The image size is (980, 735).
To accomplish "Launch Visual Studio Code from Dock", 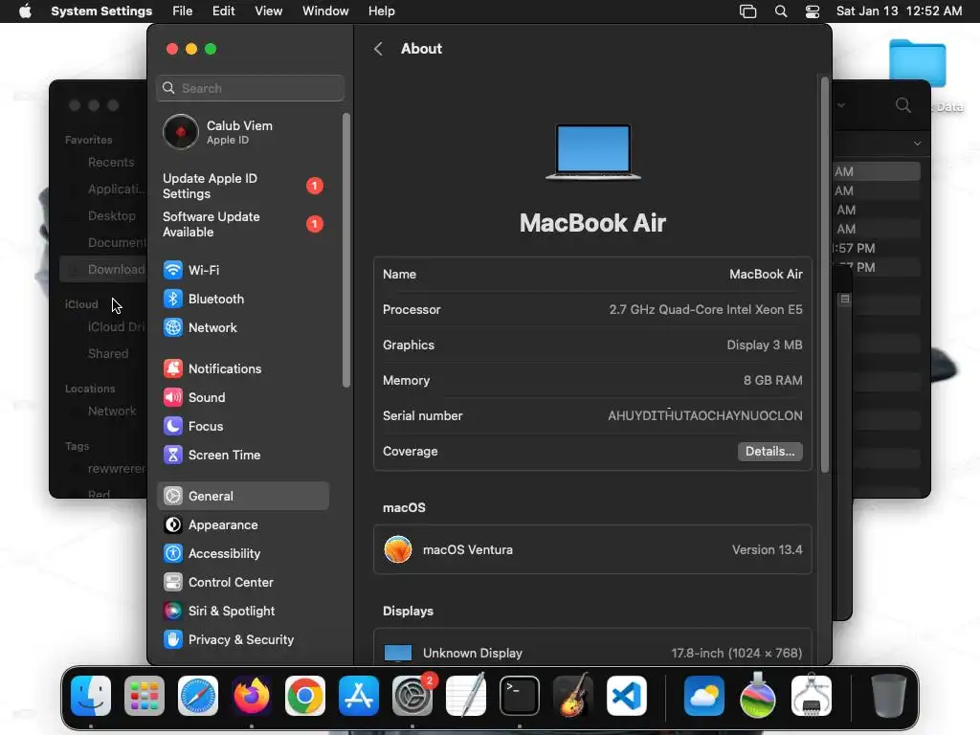I will tap(627, 696).
